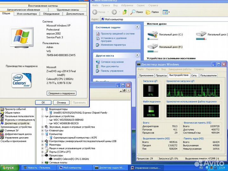Open Локальный диск (C:) drive icon
Viewport: 228px width, 171px height.
(x=153, y=35)
